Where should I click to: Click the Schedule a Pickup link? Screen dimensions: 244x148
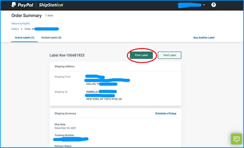point(166,113)
